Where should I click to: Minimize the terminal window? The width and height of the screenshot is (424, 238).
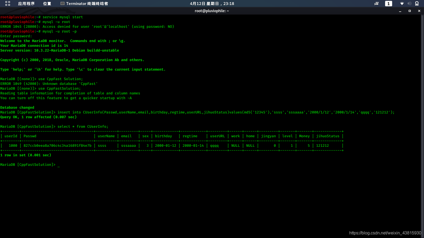click(x=400, y=11)
